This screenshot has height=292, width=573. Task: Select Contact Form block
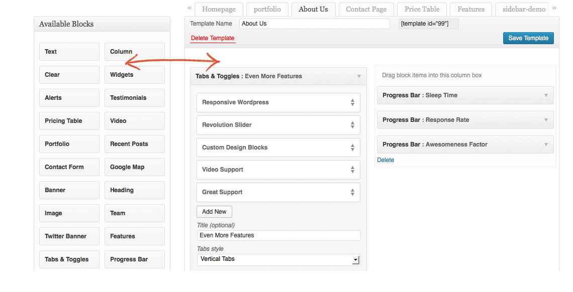pyautogui.click(x=69, y=167)
